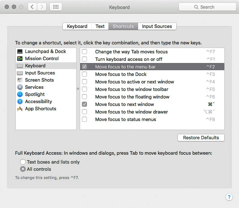The width and height of the screenshot is (239, 208).
Task: Click the Mission Control icon in sidebar
Action: (x=20, y=59)
